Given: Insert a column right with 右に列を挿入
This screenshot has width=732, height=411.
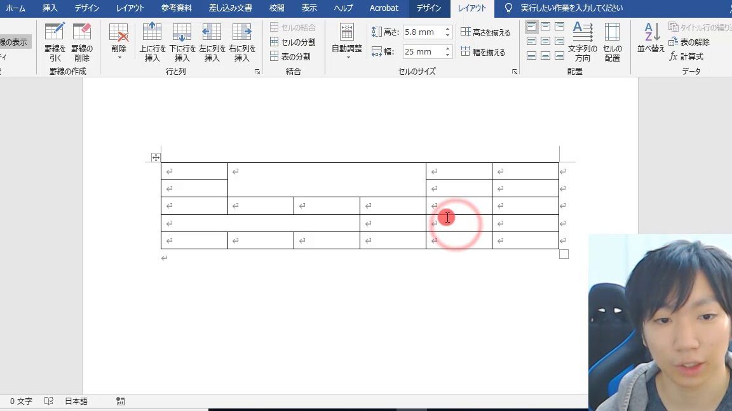Looking at the screenshot, I should tap(242, 41).
